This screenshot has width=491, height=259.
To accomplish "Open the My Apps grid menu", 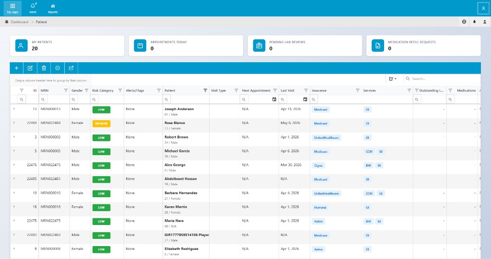I will point(12,8).
